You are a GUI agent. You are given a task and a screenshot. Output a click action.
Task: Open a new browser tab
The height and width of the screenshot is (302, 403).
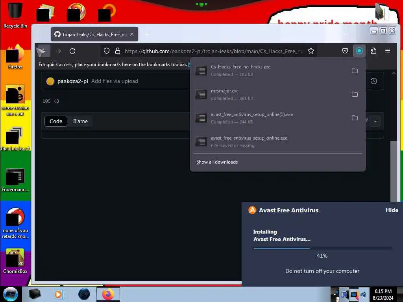[147, 34]
